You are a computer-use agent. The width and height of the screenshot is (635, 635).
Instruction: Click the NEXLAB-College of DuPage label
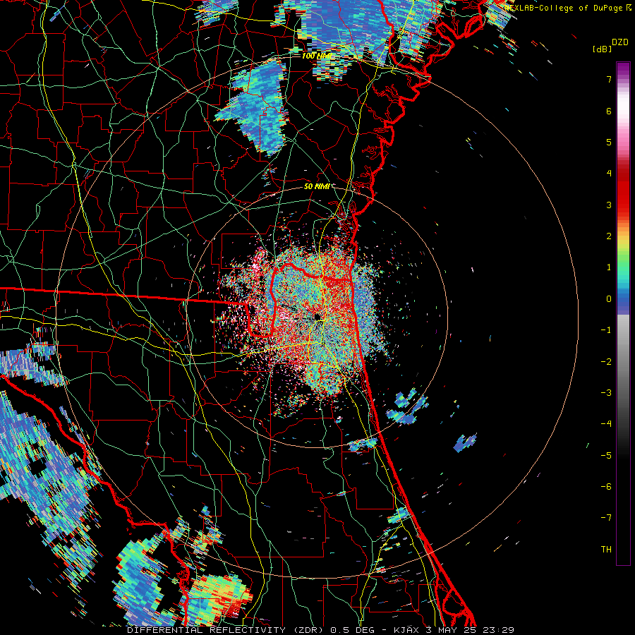tap(564, 8)
